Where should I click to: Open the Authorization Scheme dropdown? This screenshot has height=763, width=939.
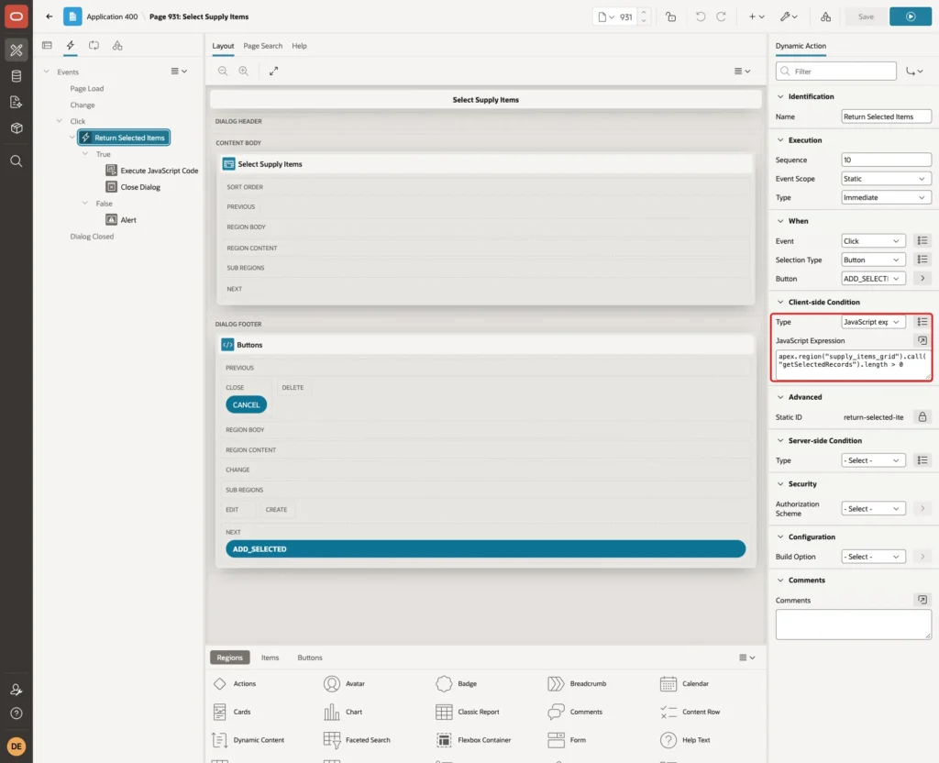873,508
